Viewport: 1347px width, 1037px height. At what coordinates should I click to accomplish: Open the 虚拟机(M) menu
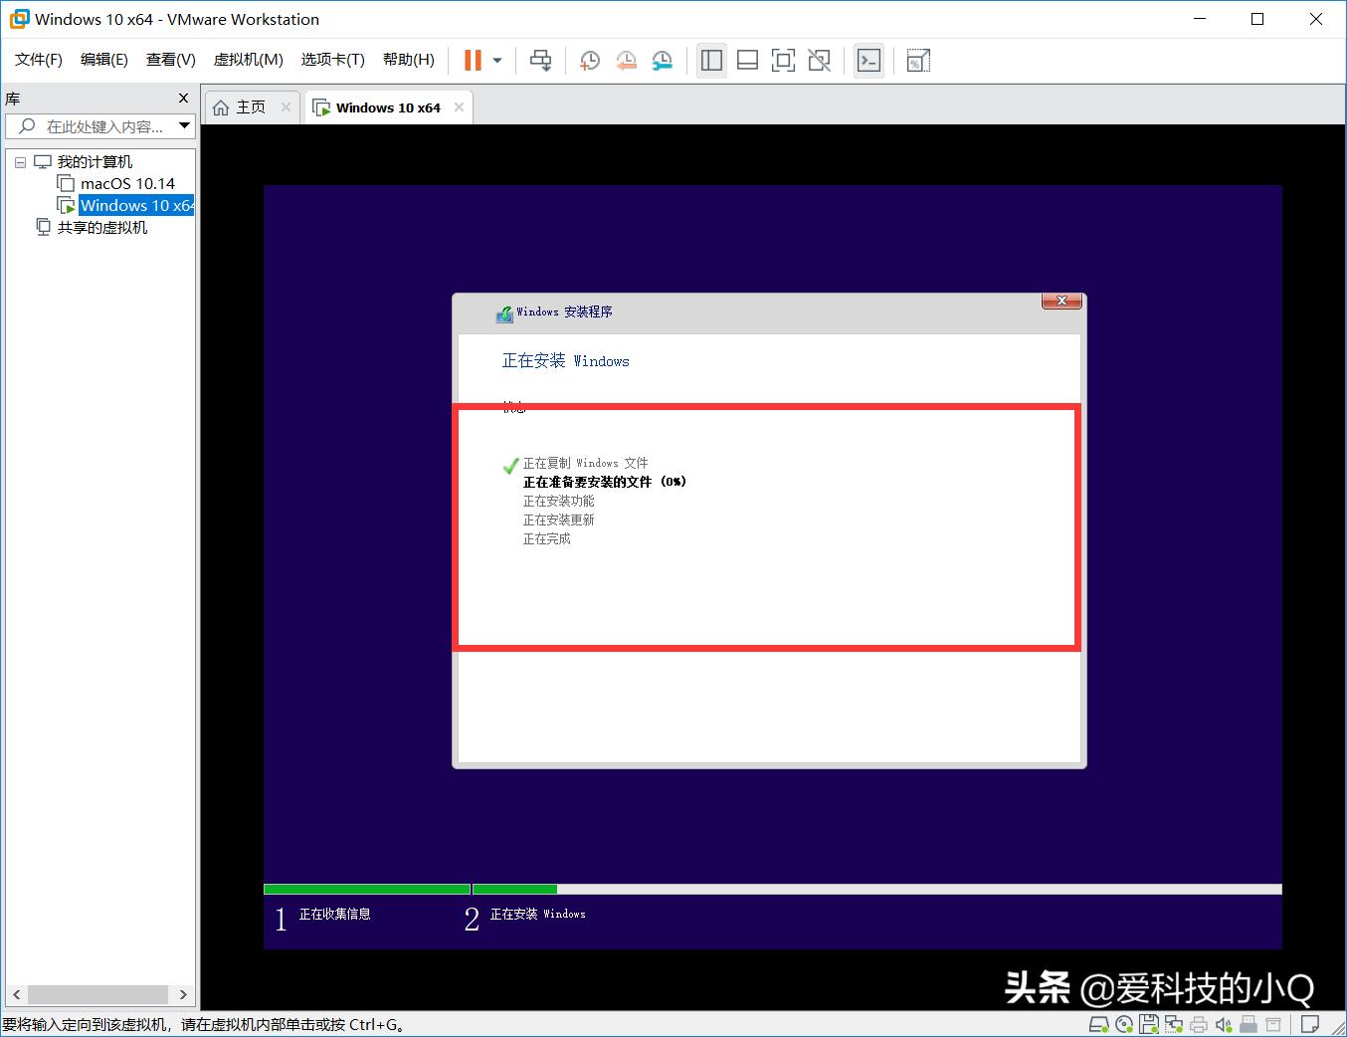pyautogui.click(x=248, y=59)
